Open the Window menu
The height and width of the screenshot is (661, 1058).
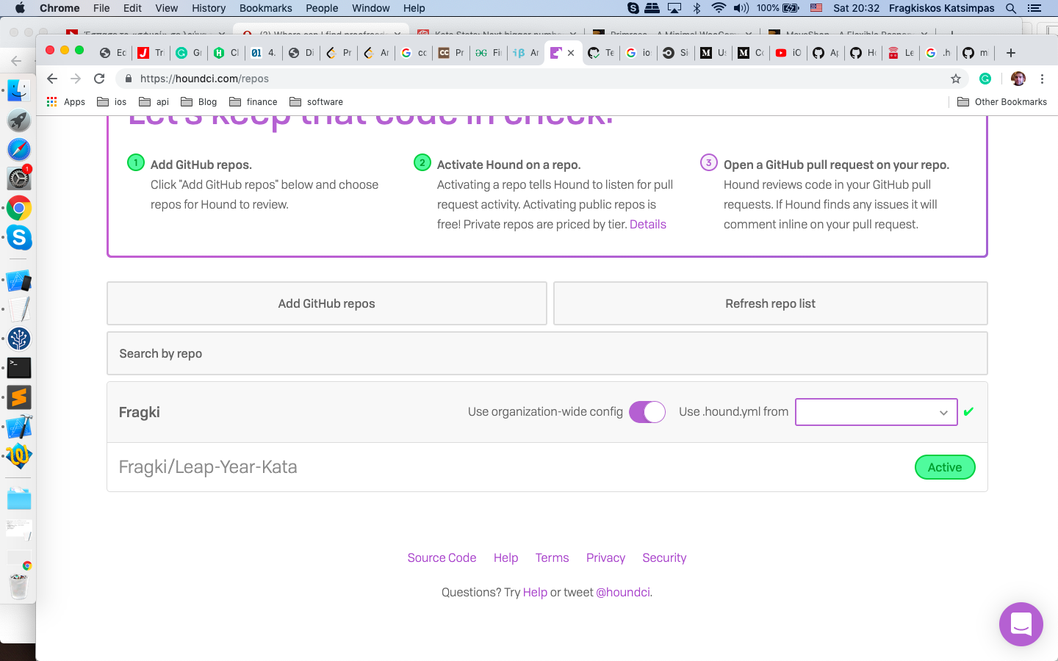tap(371, 8)
